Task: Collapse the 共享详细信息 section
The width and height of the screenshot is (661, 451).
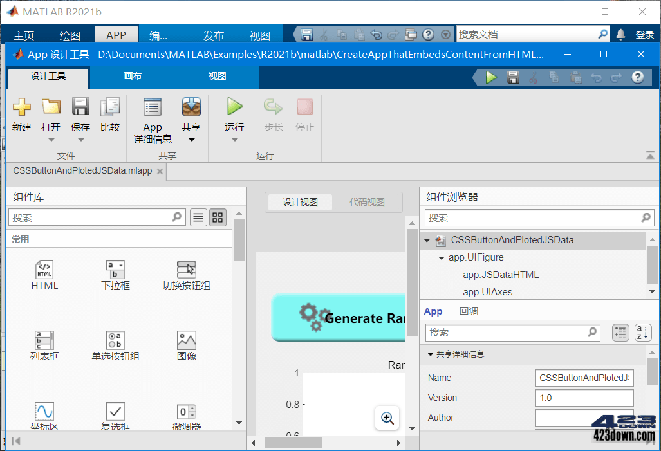Action: point(430,354)
